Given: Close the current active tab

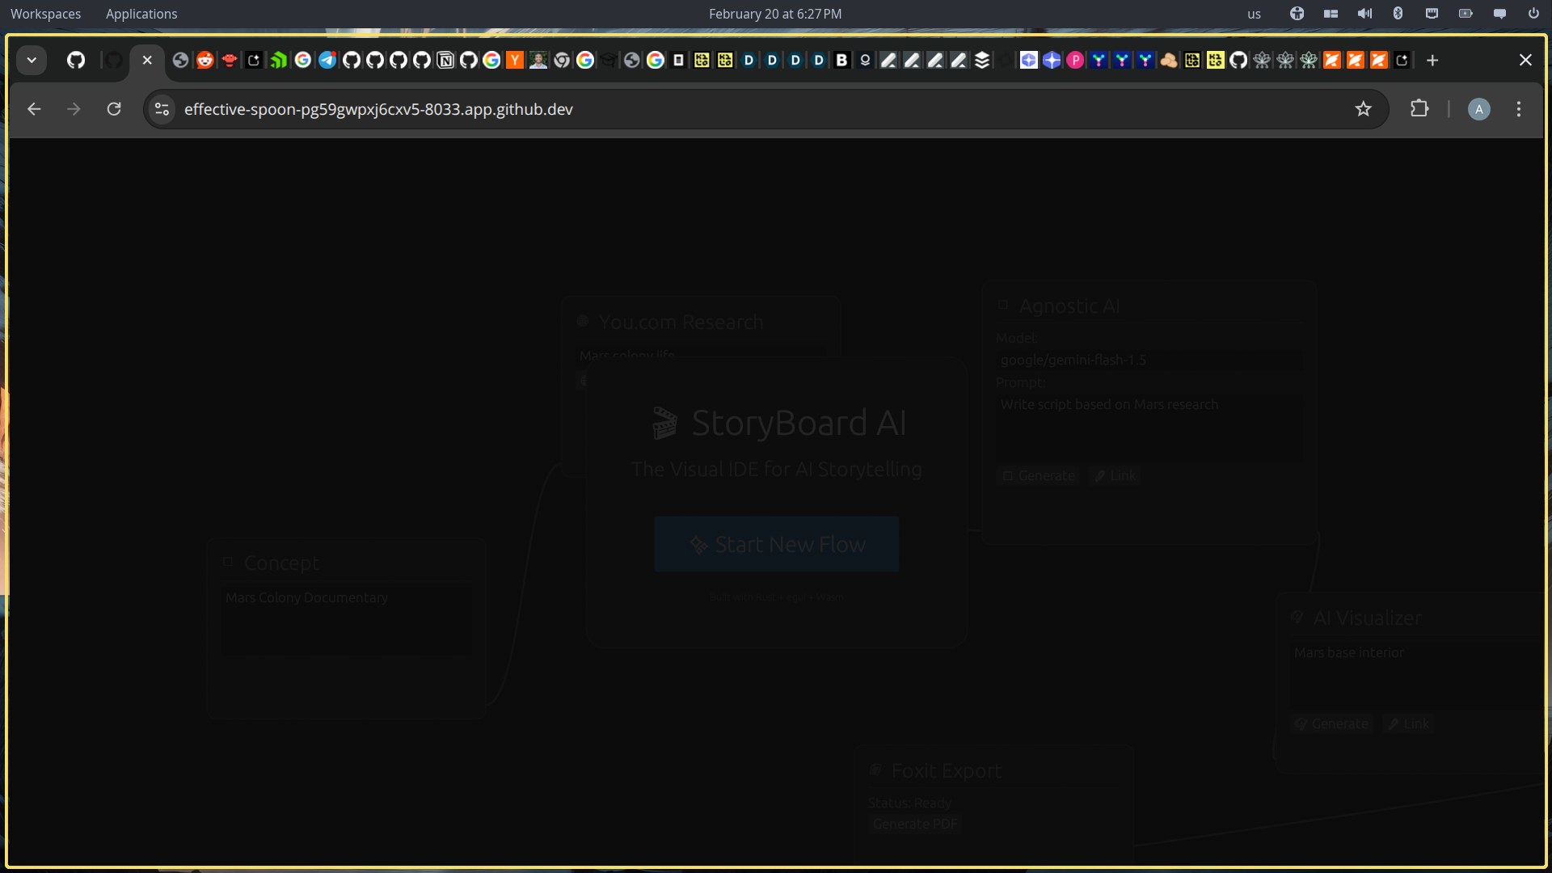Looking at the screenshot, I should click(147, 61).
